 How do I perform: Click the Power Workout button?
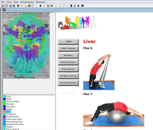(68, 69)
